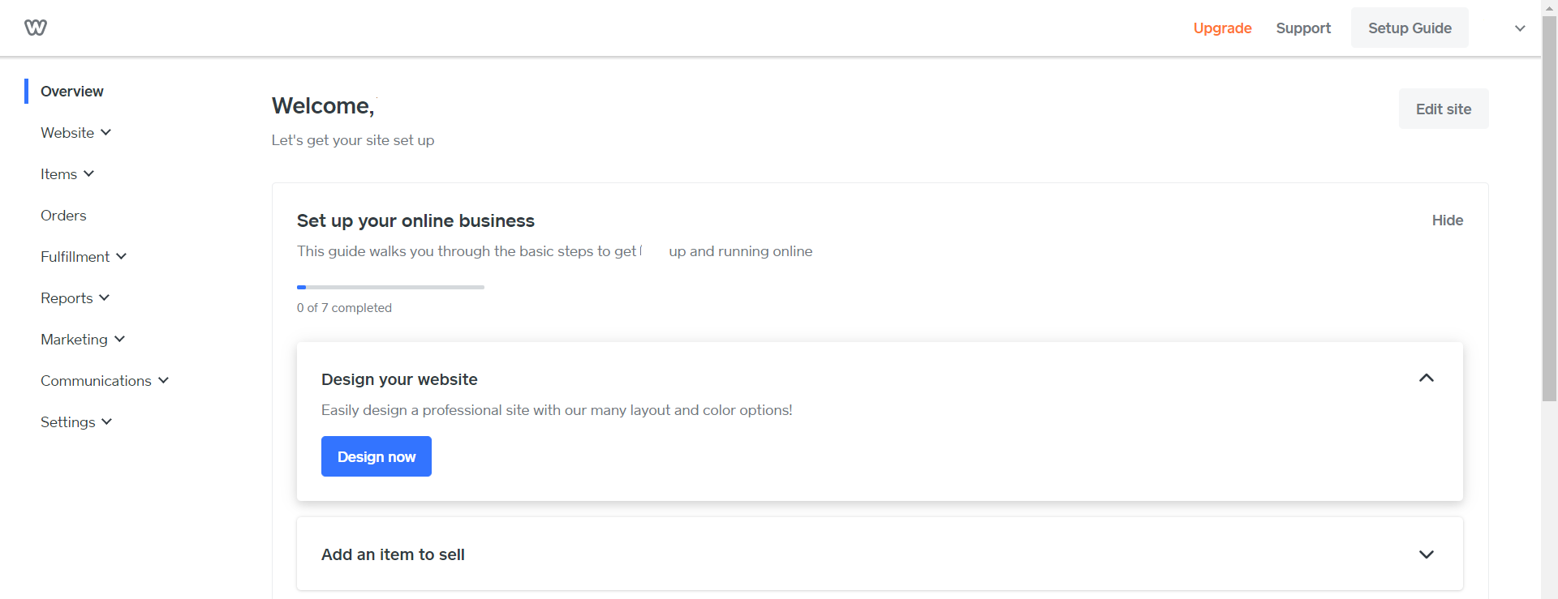This screenshot has width=1558, height=599.
Task: Expand the Website menu chevron
Action: click(105, 132)
